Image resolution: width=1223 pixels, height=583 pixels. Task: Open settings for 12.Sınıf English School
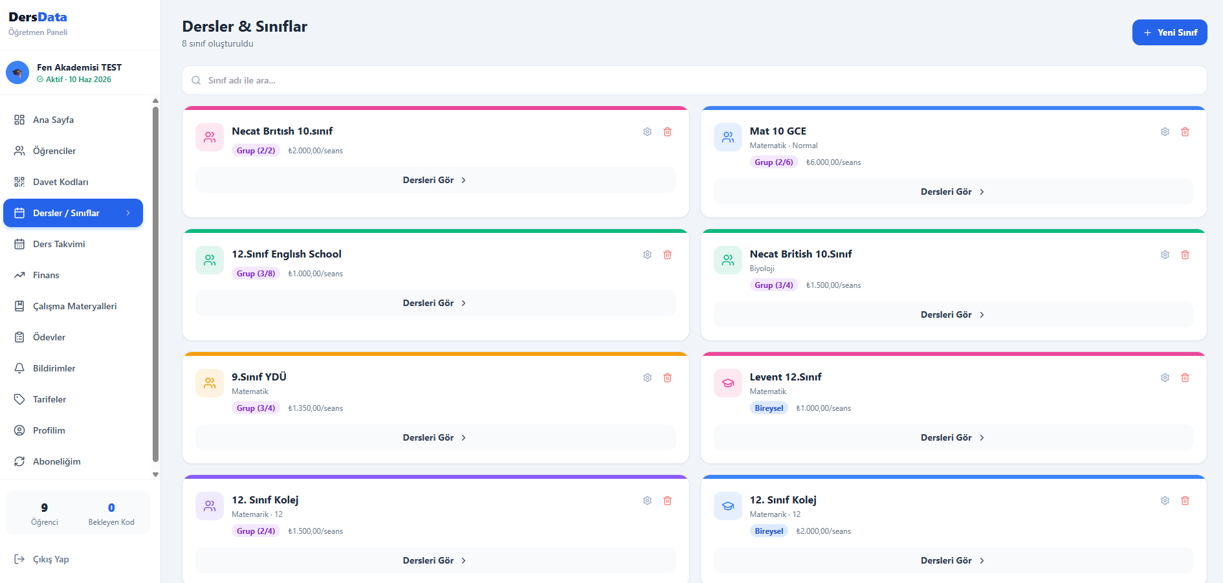tap(647, 255)
